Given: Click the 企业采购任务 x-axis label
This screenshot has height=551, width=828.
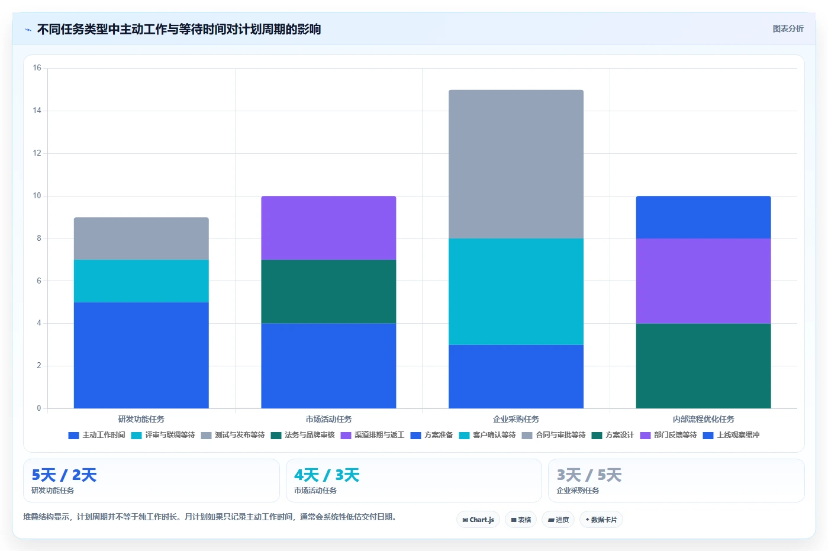Looking at the screenshot, I should pyautogui.click(x=516, y=419).
